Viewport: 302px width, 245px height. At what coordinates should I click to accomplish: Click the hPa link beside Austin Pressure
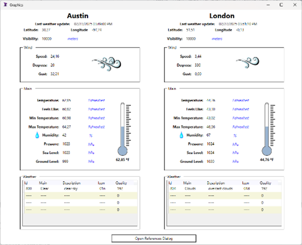[x=91, y=144]
